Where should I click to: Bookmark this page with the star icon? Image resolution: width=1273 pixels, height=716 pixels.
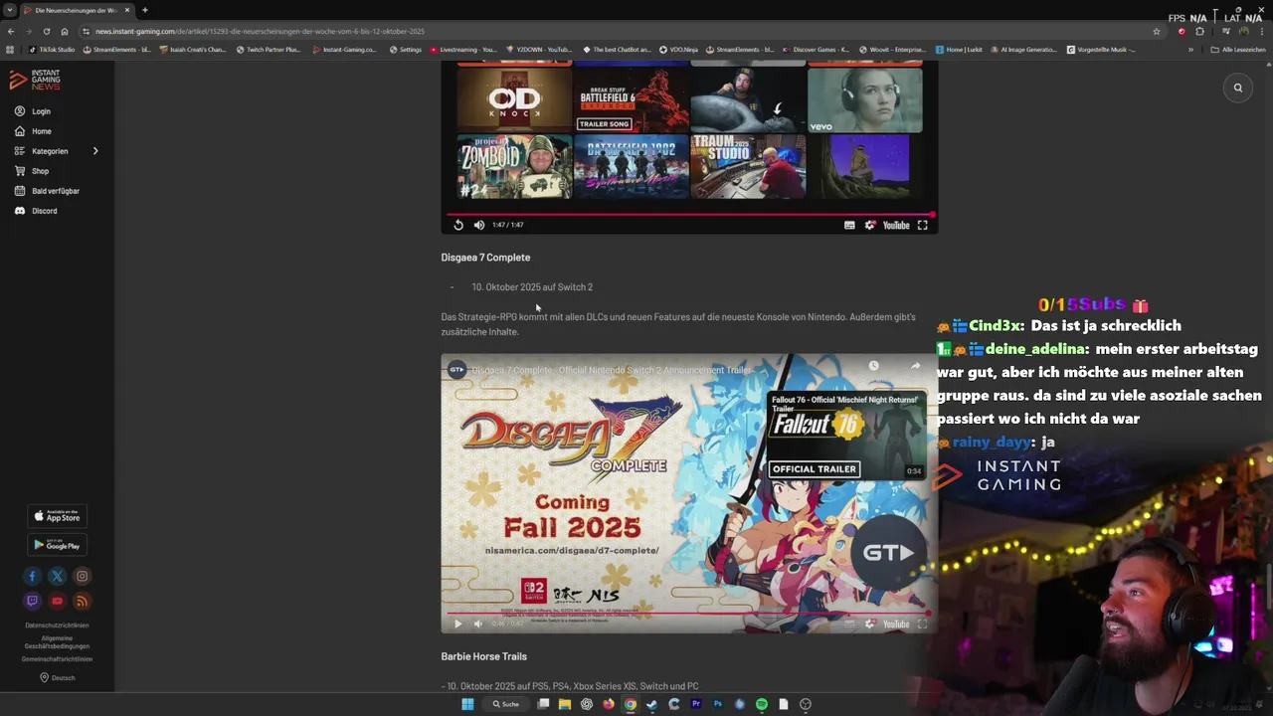pos(1157,31)
